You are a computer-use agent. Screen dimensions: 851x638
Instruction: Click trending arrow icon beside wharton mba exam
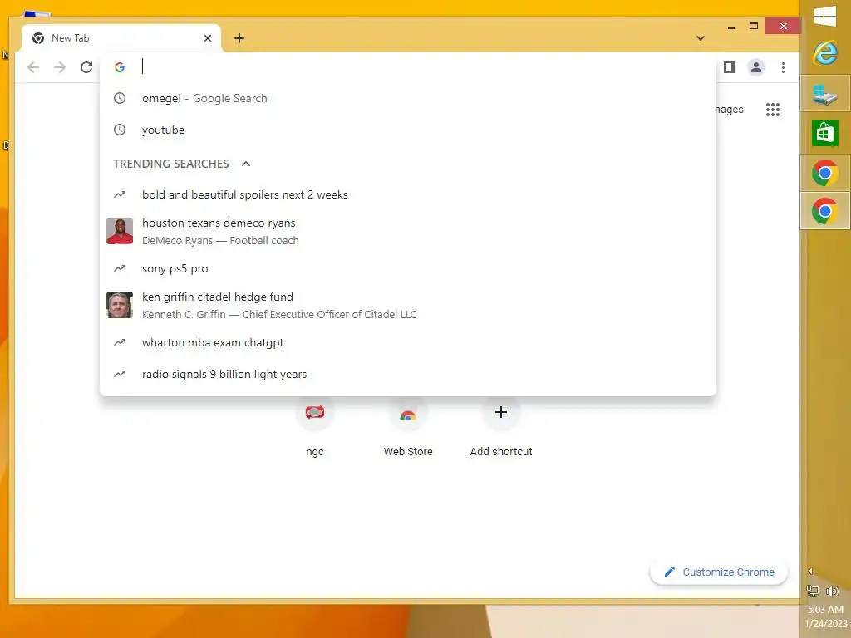[x=120, y=342]
